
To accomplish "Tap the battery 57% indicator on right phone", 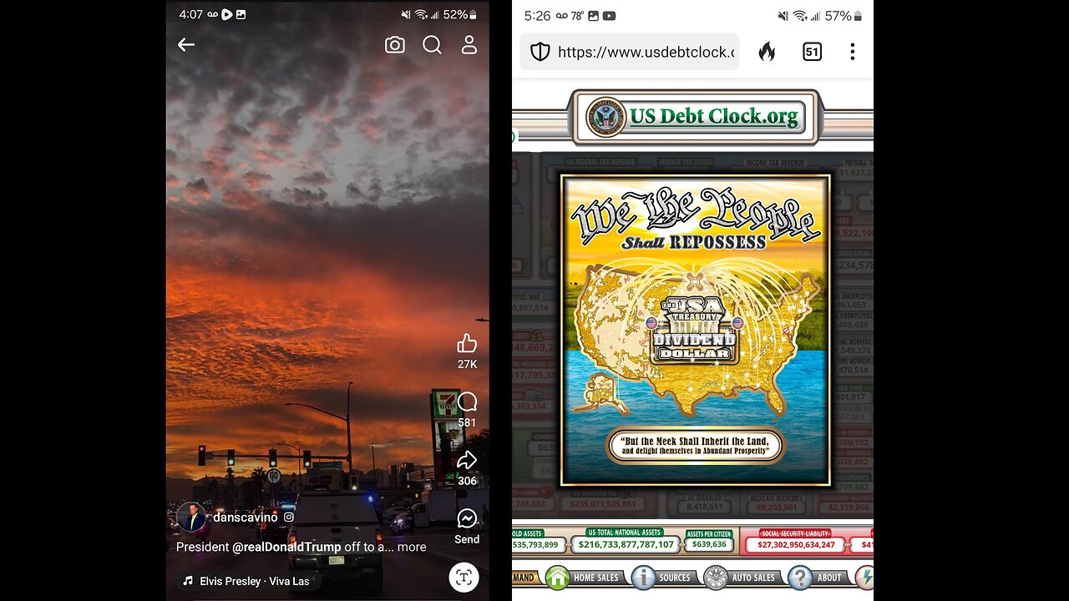I will point(844,15).
